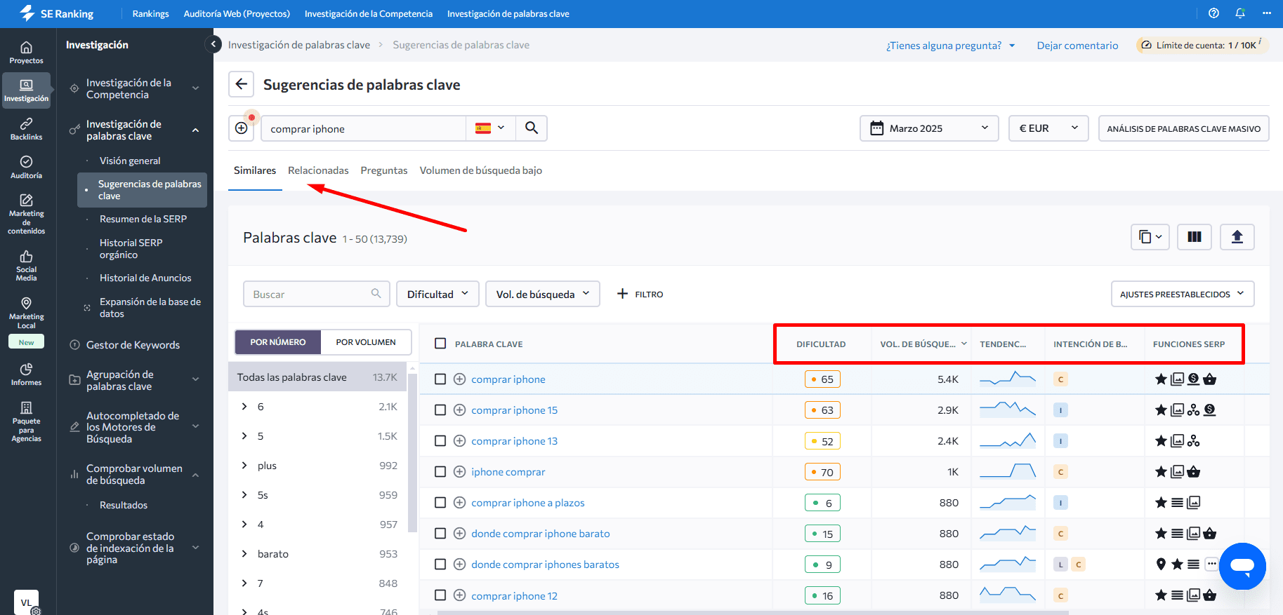This screenshot has height=615, width=1283.
Task: Collapse the Investigación side panel
Action: coord(213,44)
